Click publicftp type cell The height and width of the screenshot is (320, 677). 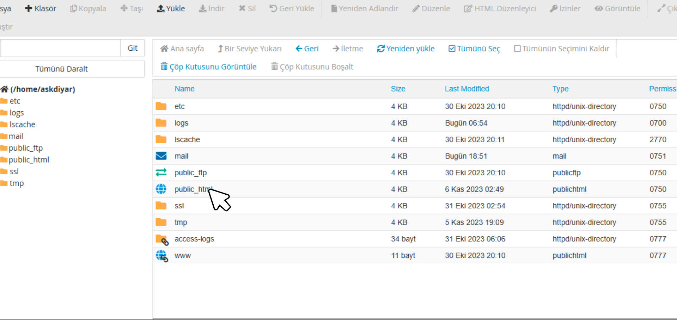566,172
